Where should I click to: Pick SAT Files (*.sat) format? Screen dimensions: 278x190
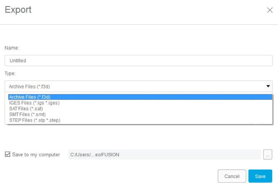coord(140,108)
